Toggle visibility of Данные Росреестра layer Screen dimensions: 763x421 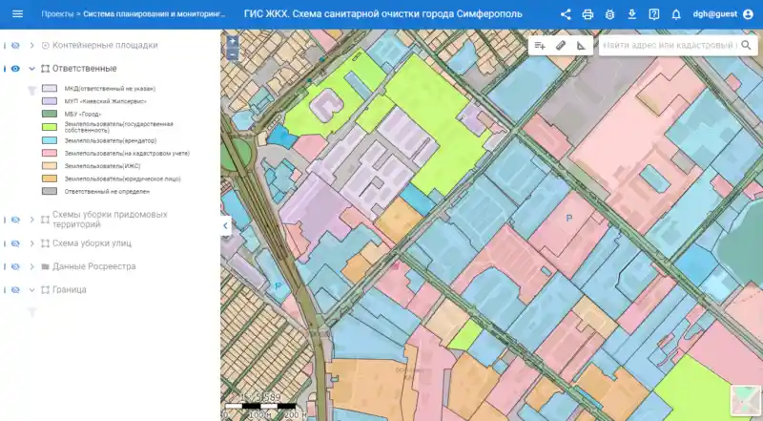15,266
